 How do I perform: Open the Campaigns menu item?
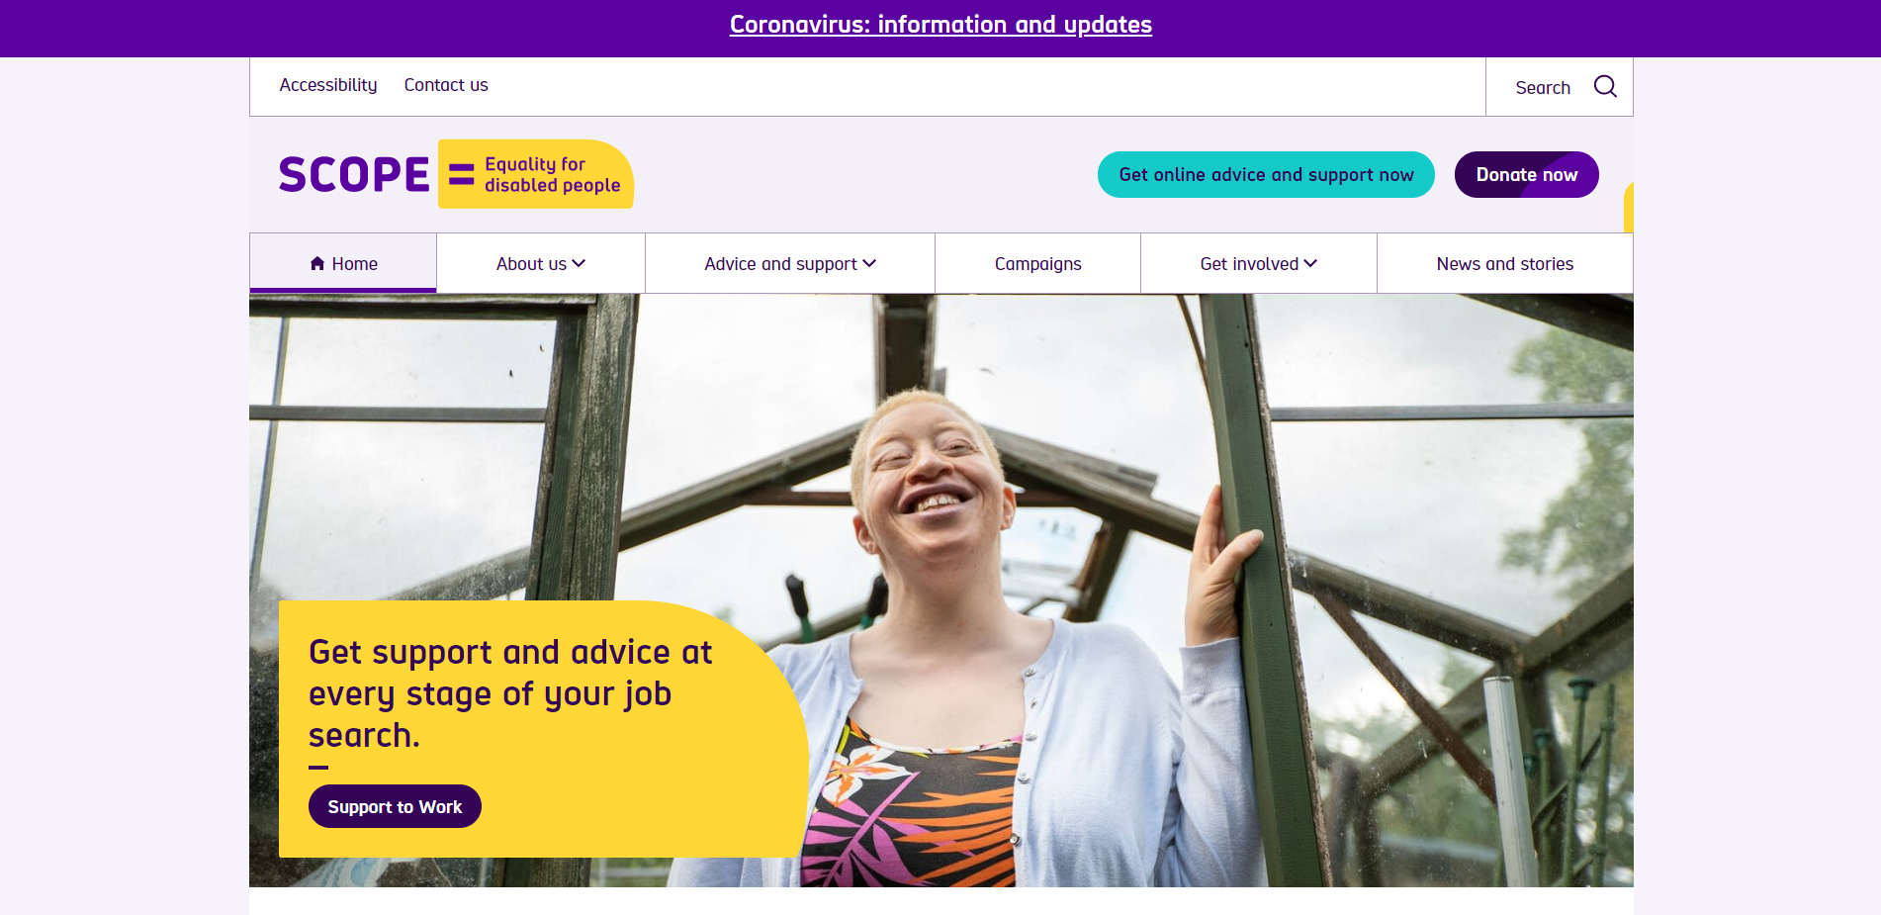[x=1037, y=263]
